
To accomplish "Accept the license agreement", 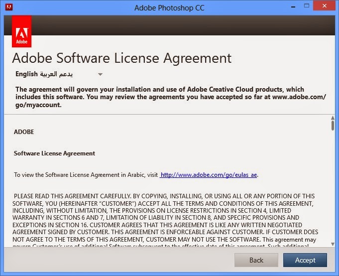I will coord(305,260).
